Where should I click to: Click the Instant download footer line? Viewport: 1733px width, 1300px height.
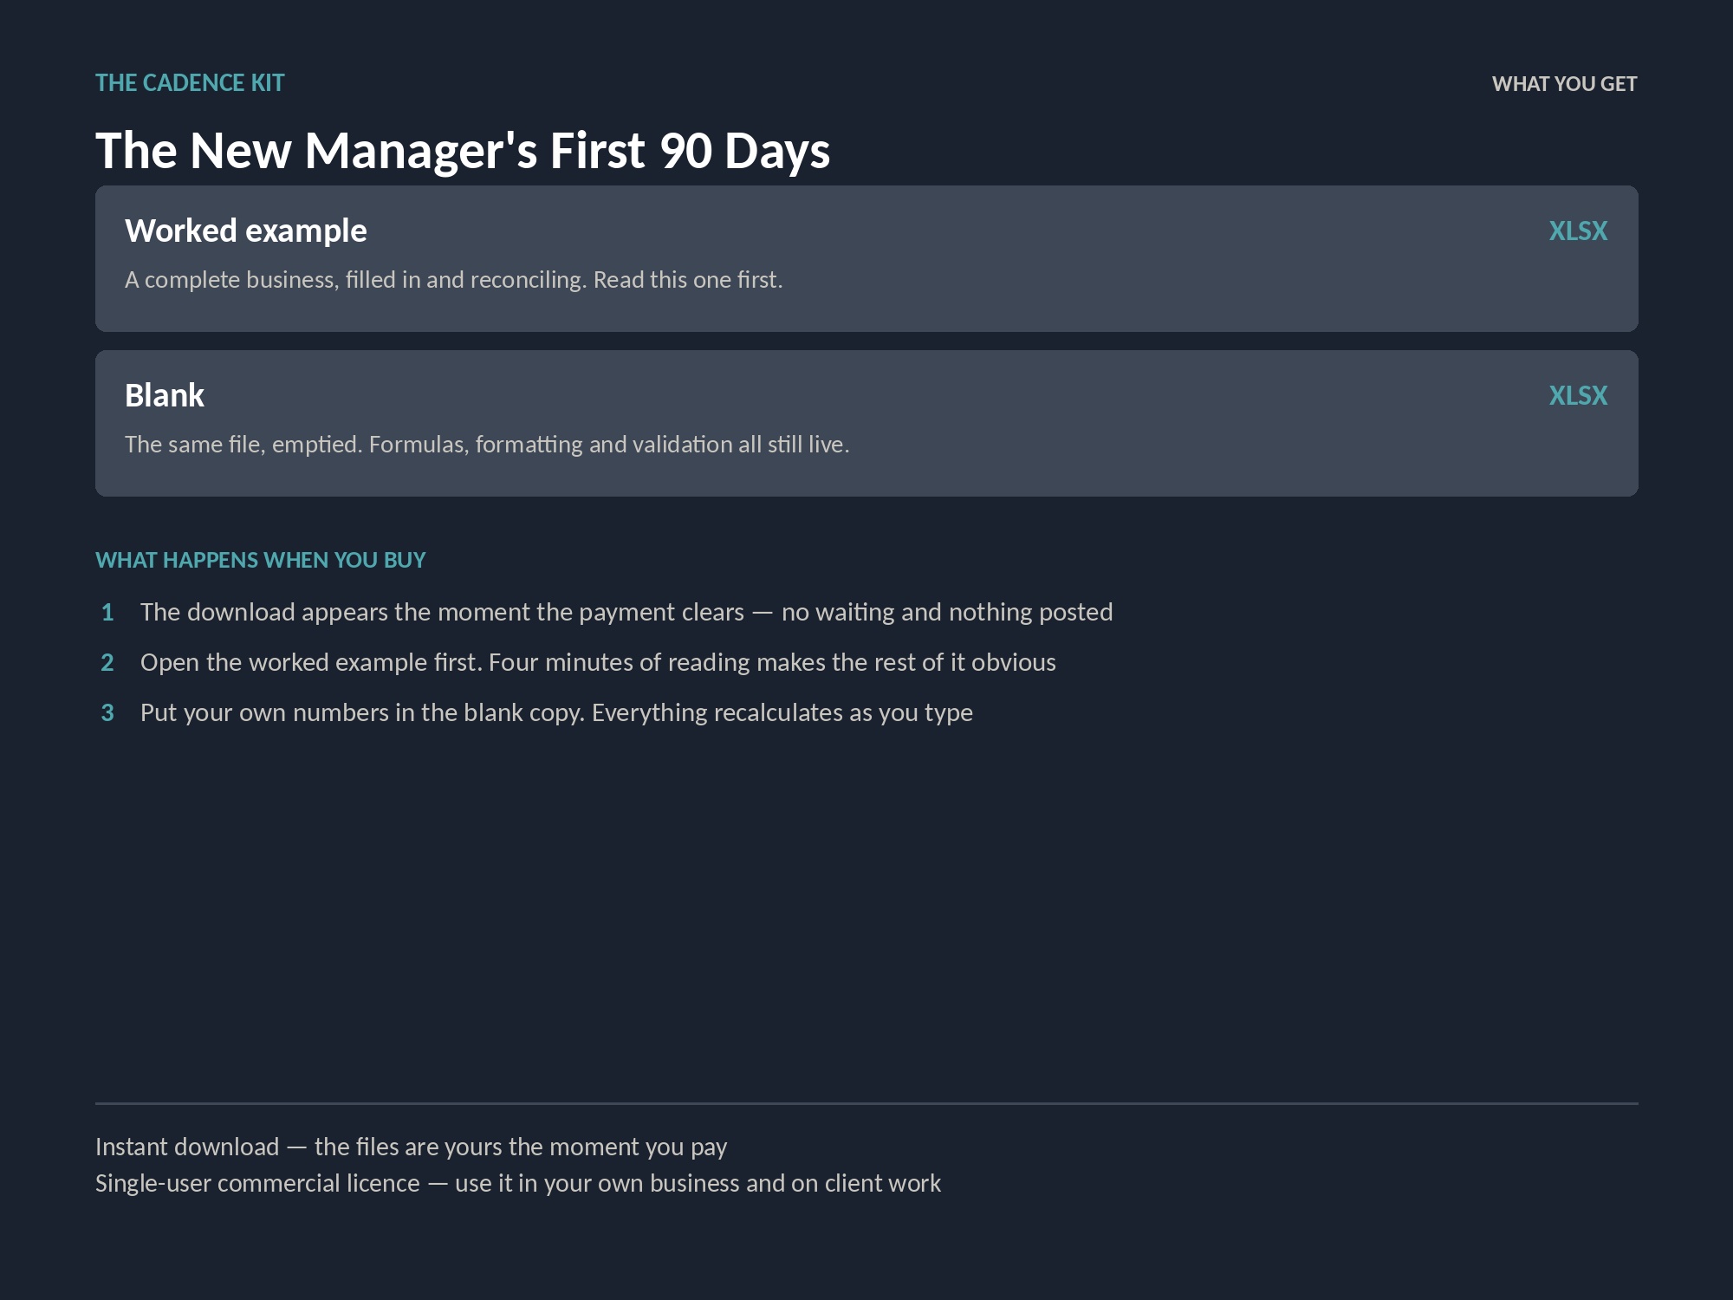[411, 1147]
